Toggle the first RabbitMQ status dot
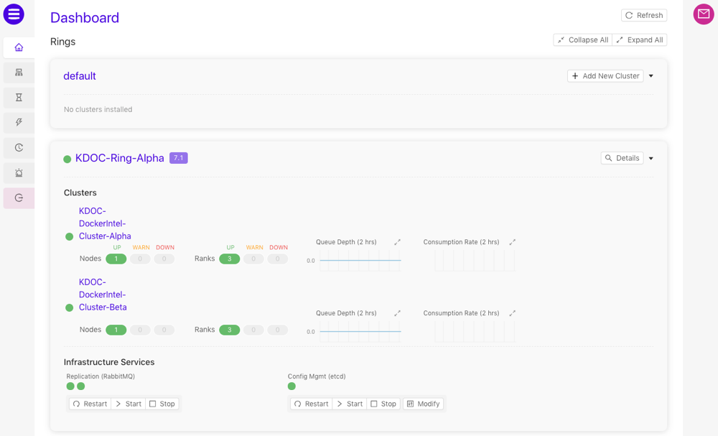The width and height of the screenshot is (718, 436). [70, 386]
